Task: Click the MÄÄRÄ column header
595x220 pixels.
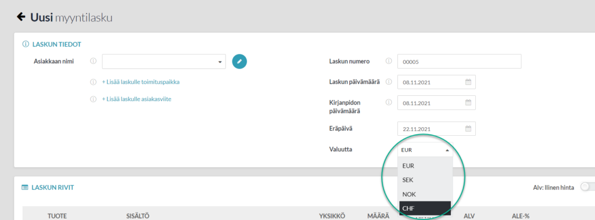Action: tap(378, 216)
